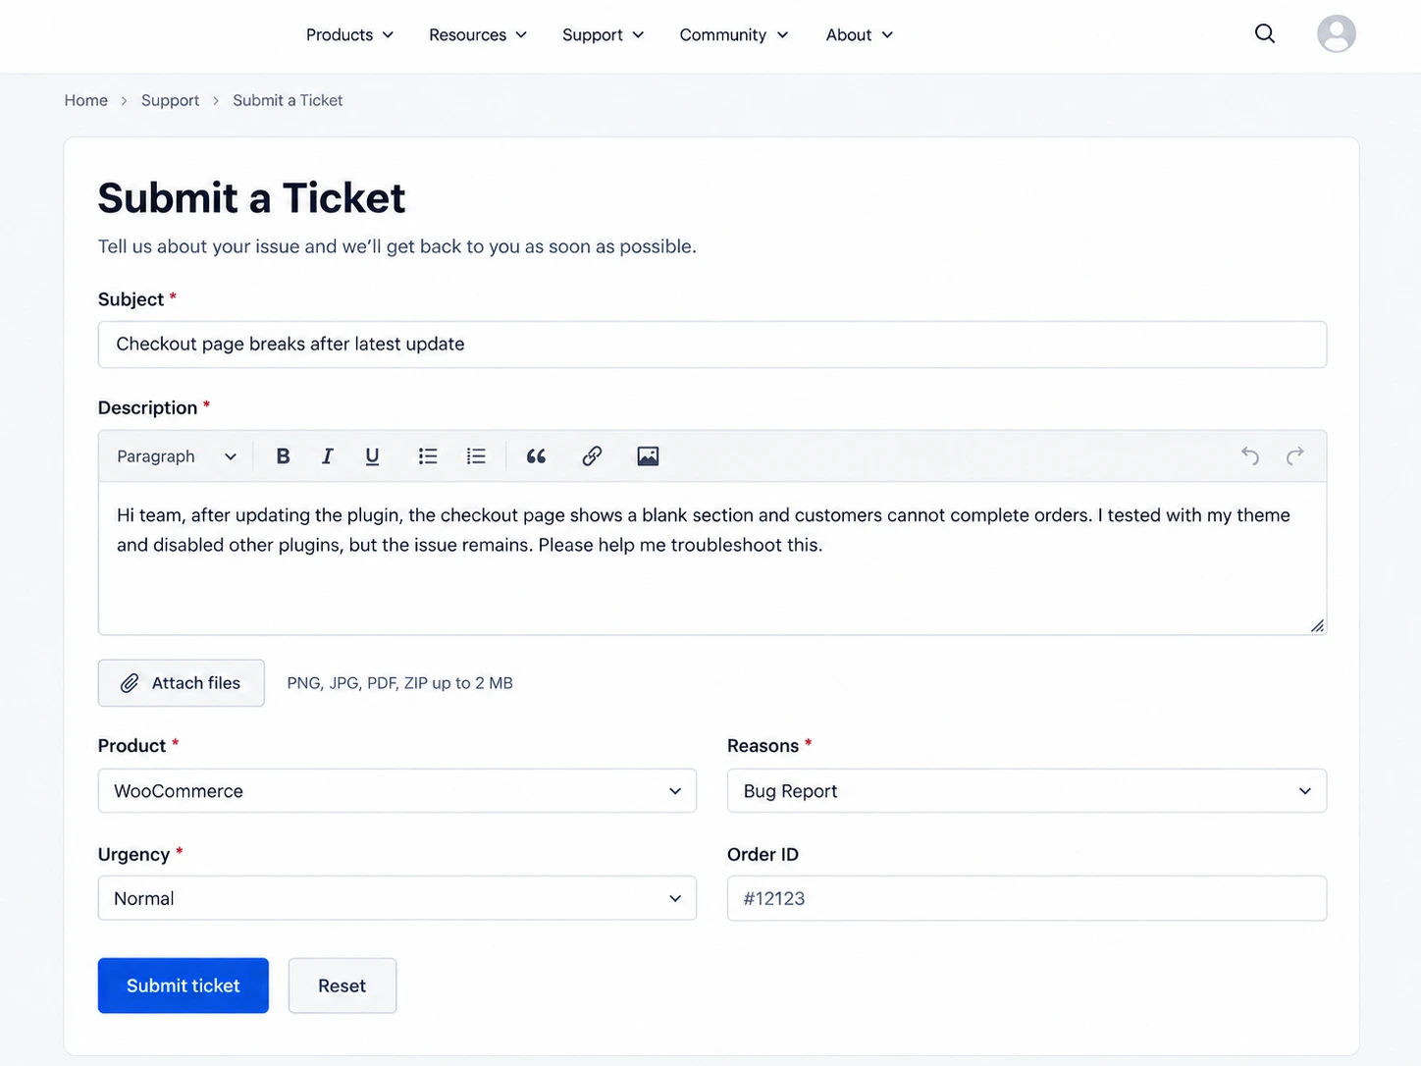The height and width of the screenshot is (1066, 1421).
Task: Insert a bulleted list in description
Action: pos(428,456)
